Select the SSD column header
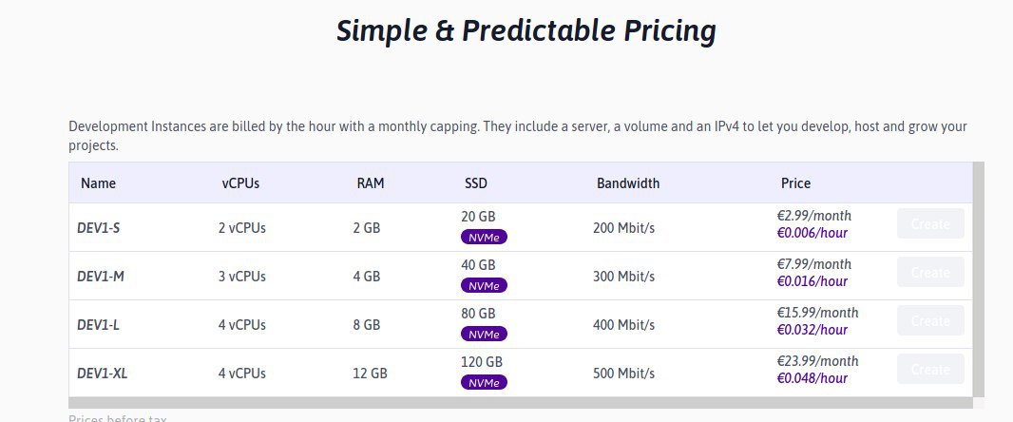This screenshot has width=1013, height=422. click(x=475, y=182)
